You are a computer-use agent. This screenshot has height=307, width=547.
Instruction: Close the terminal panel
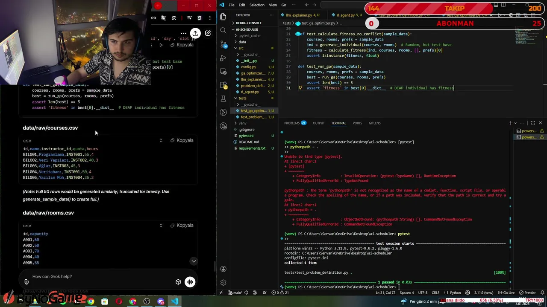[x=540, y=123]
